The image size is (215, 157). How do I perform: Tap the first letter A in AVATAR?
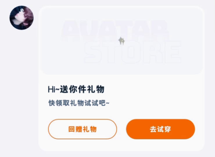point(70,31)
